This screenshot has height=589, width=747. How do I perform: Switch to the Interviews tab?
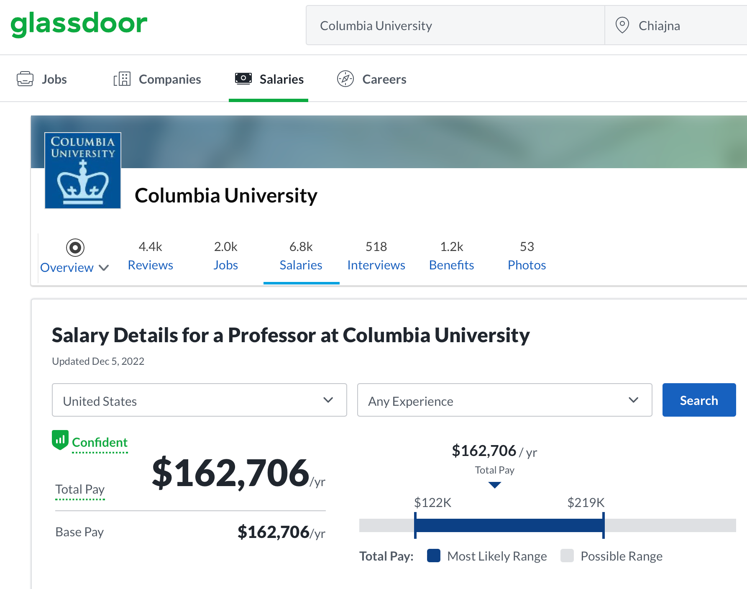pos(376,265)
